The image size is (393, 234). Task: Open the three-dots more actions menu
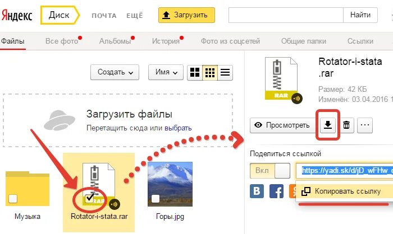click(365, 125)
